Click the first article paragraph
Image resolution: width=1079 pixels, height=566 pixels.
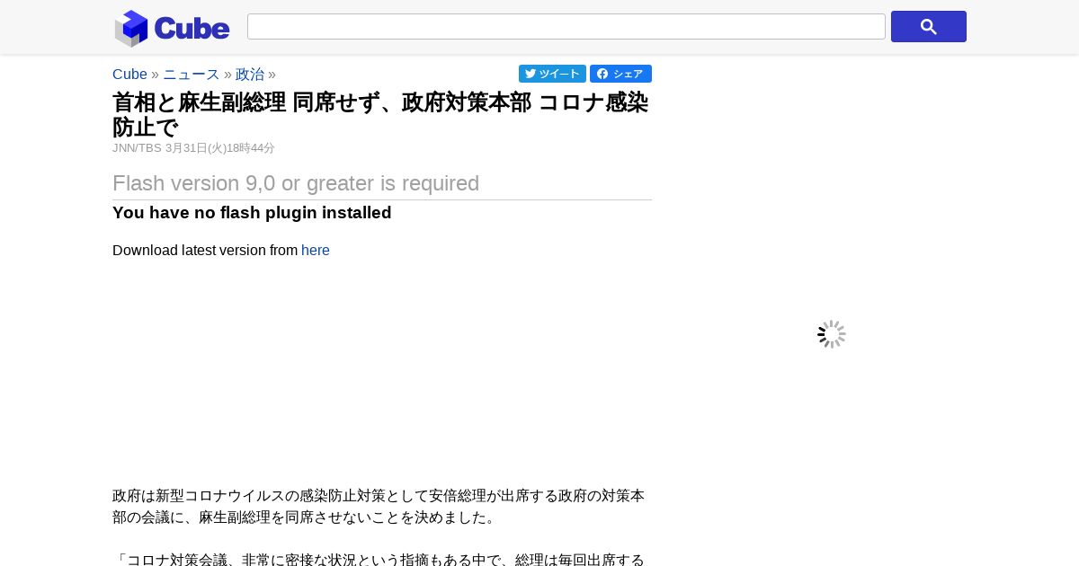379,507
